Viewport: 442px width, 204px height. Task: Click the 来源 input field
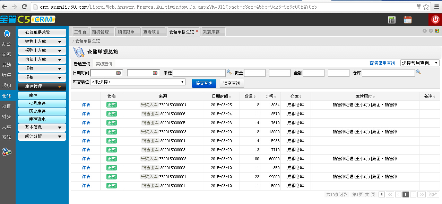(x=199, y=73)
